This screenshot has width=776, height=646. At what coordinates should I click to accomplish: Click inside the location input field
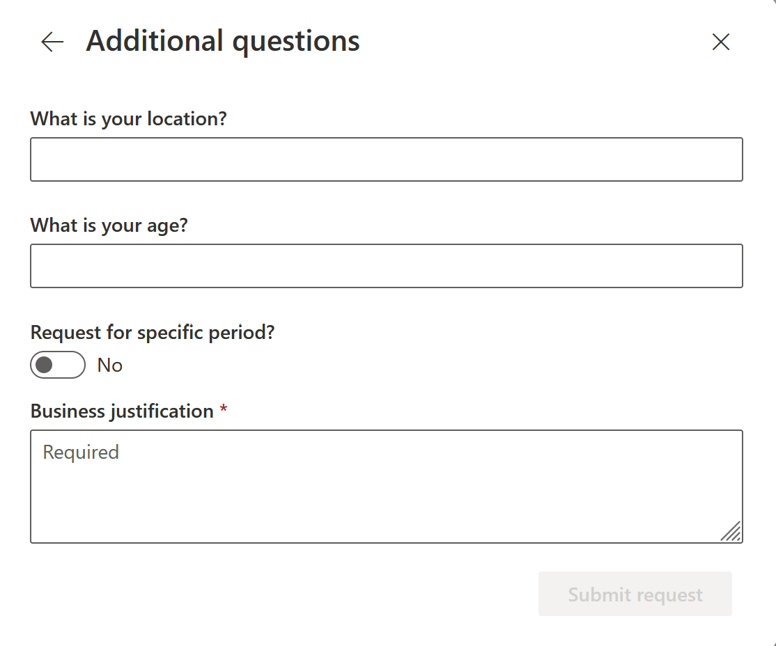click(386, 159)
